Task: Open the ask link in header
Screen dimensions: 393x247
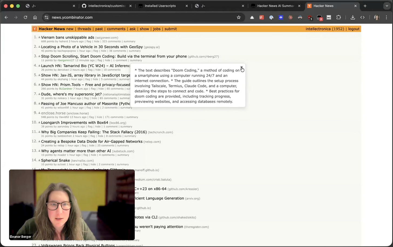Action: click(x=133, y=29)
